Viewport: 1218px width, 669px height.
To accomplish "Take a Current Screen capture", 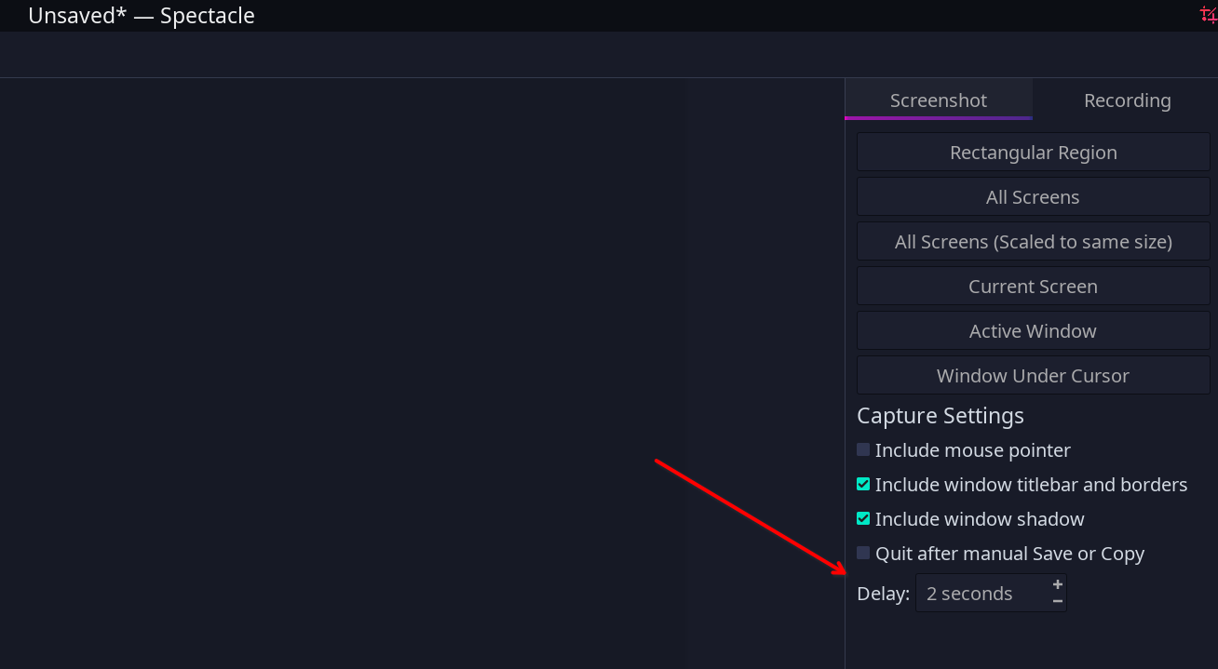I will pos(1033,287).
